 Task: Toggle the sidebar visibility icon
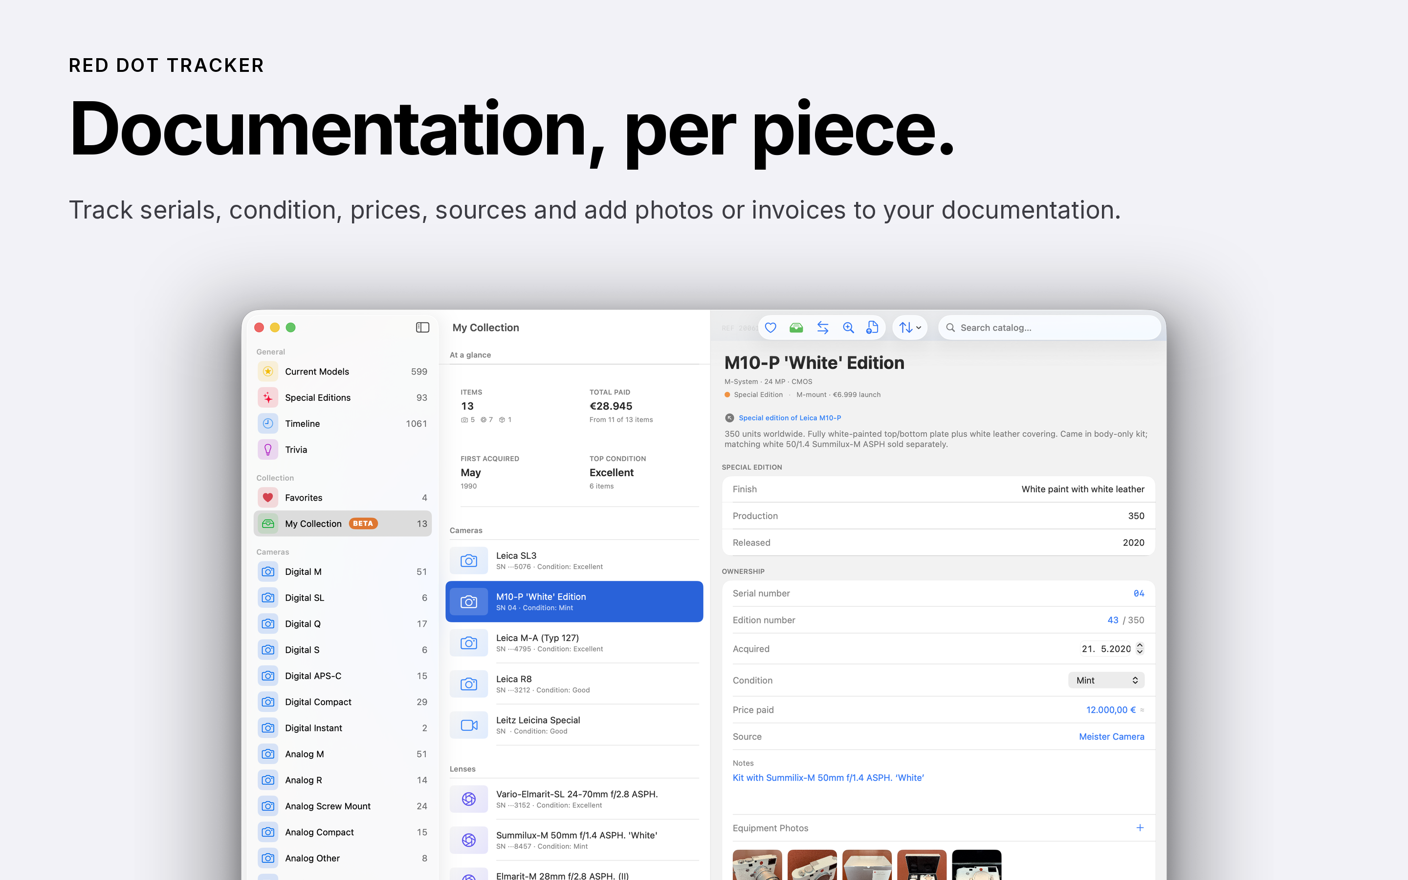[422, 327]
